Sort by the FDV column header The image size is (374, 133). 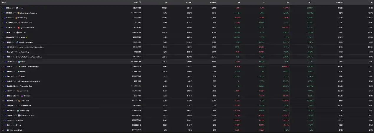[x=371, y=2]
